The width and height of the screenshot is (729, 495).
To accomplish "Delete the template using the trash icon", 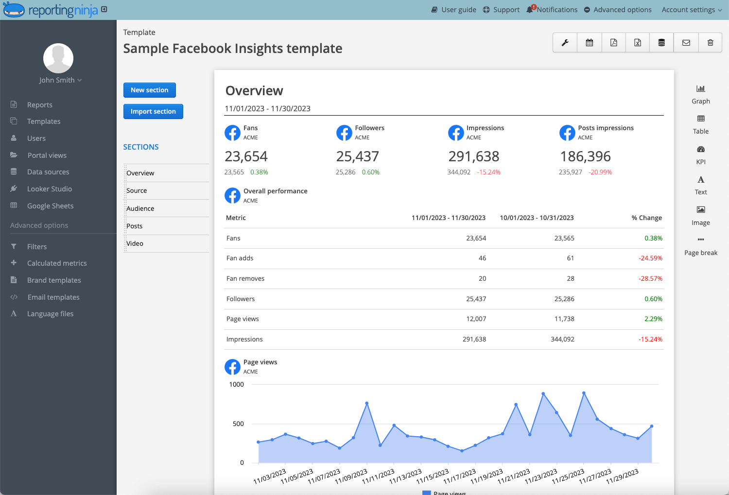I will pos(710,42).
